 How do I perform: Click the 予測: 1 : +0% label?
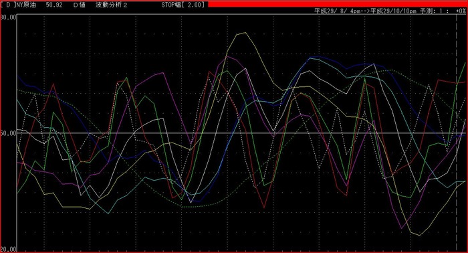pyautogui.click(x=443, y=11)
